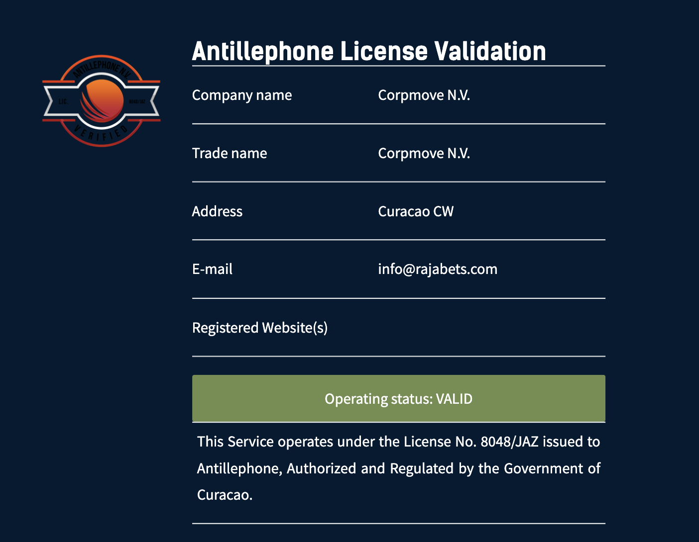
Task: Click the Corpmove N.V. company name value
Action: [424, 95]
